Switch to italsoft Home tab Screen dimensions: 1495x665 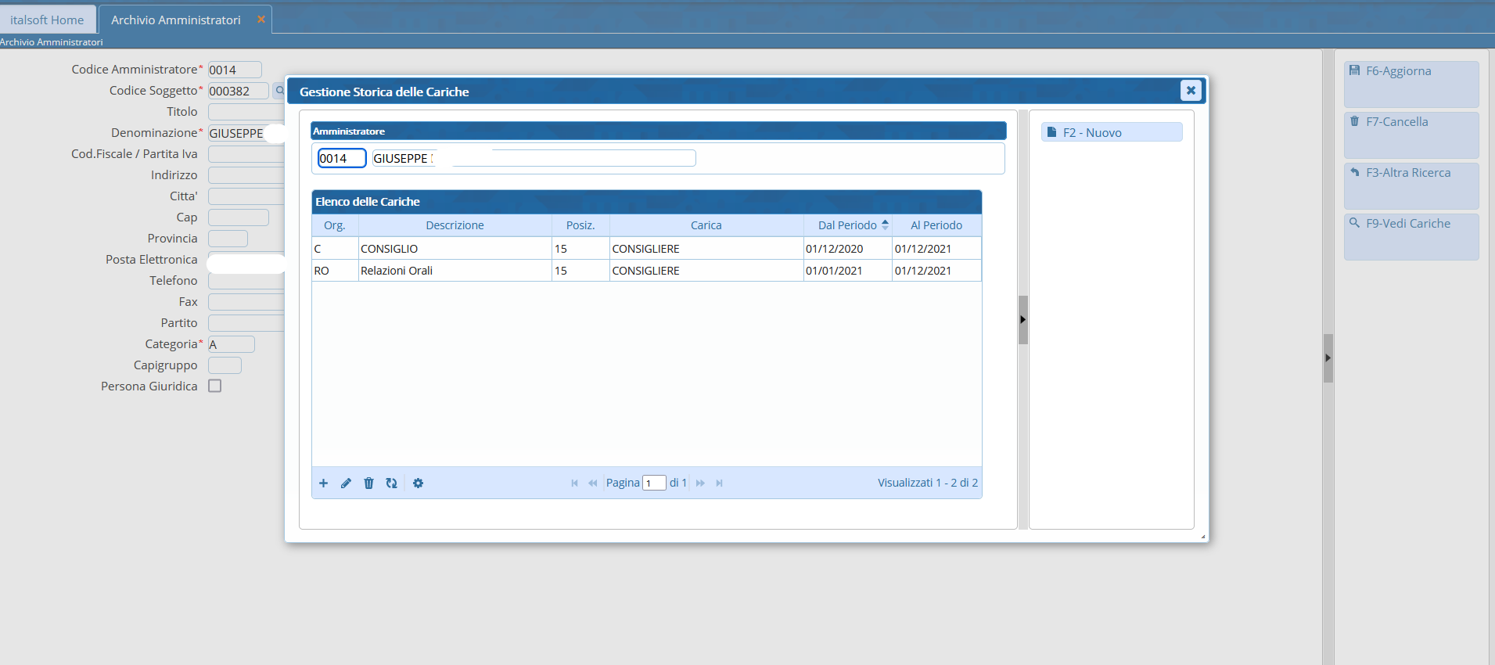click(x=47, y=20)
